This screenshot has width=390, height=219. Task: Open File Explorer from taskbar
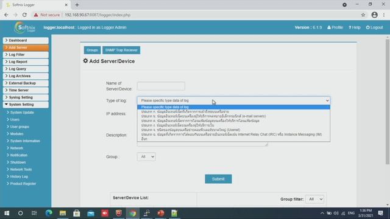[63, 213]
